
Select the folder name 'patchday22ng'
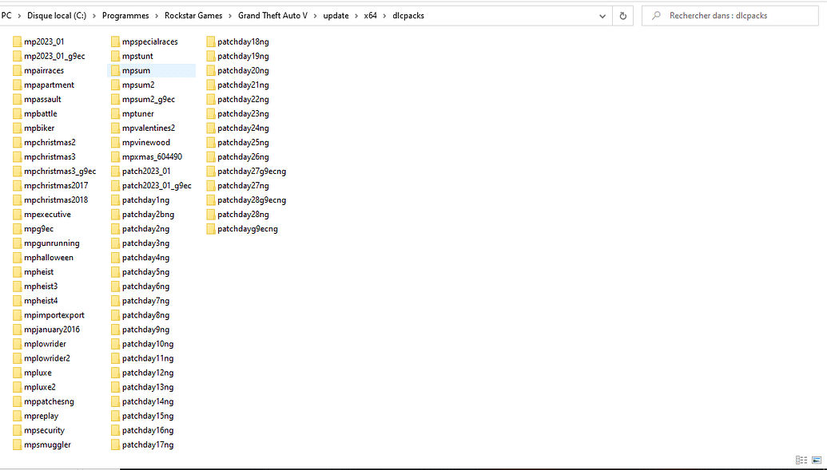[243, 99]
